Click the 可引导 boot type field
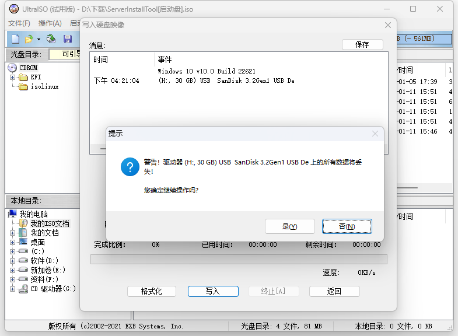Screen dimensions: 458x336 [x=65, y=54]
